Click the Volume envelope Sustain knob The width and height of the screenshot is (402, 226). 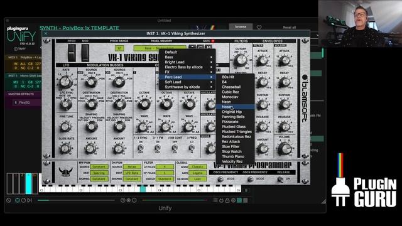click(285, 104)
